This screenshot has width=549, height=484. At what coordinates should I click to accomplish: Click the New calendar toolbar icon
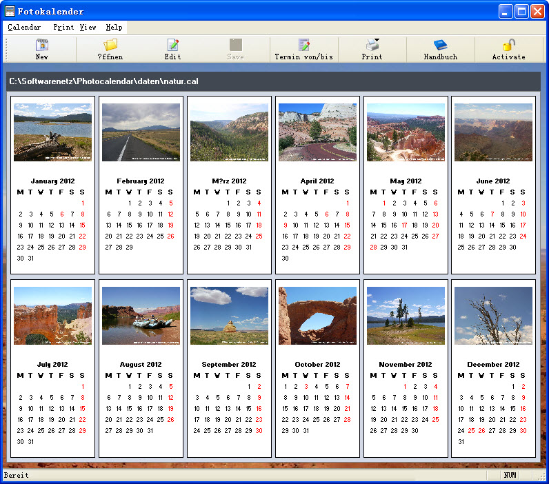[x=42, y=46]
